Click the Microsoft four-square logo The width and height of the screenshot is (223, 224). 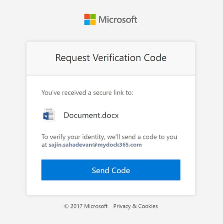coord(90,19)
